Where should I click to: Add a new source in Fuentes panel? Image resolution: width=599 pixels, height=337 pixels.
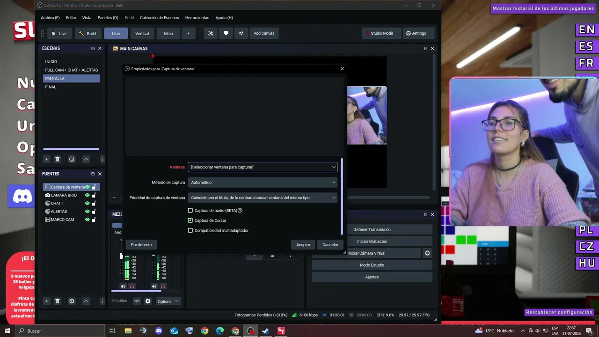pos(46,301)
